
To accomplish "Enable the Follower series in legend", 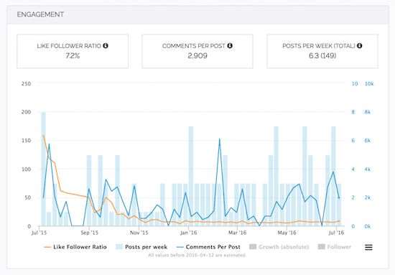I will [335, 247].
